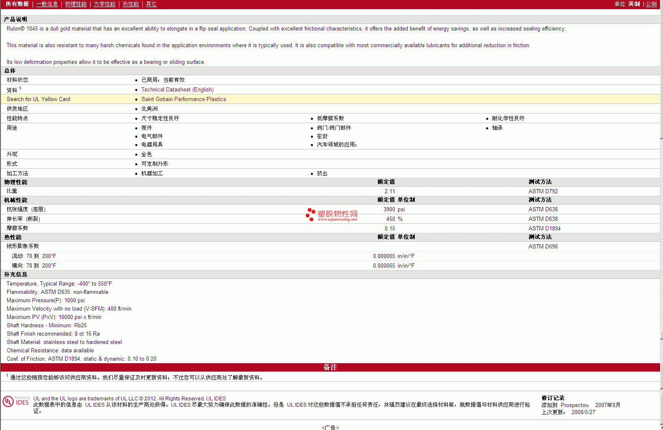Switch units to 公制 (metric)
This screenshot has width=663, height=430.
pyautogui.click(x=651, y=4)
